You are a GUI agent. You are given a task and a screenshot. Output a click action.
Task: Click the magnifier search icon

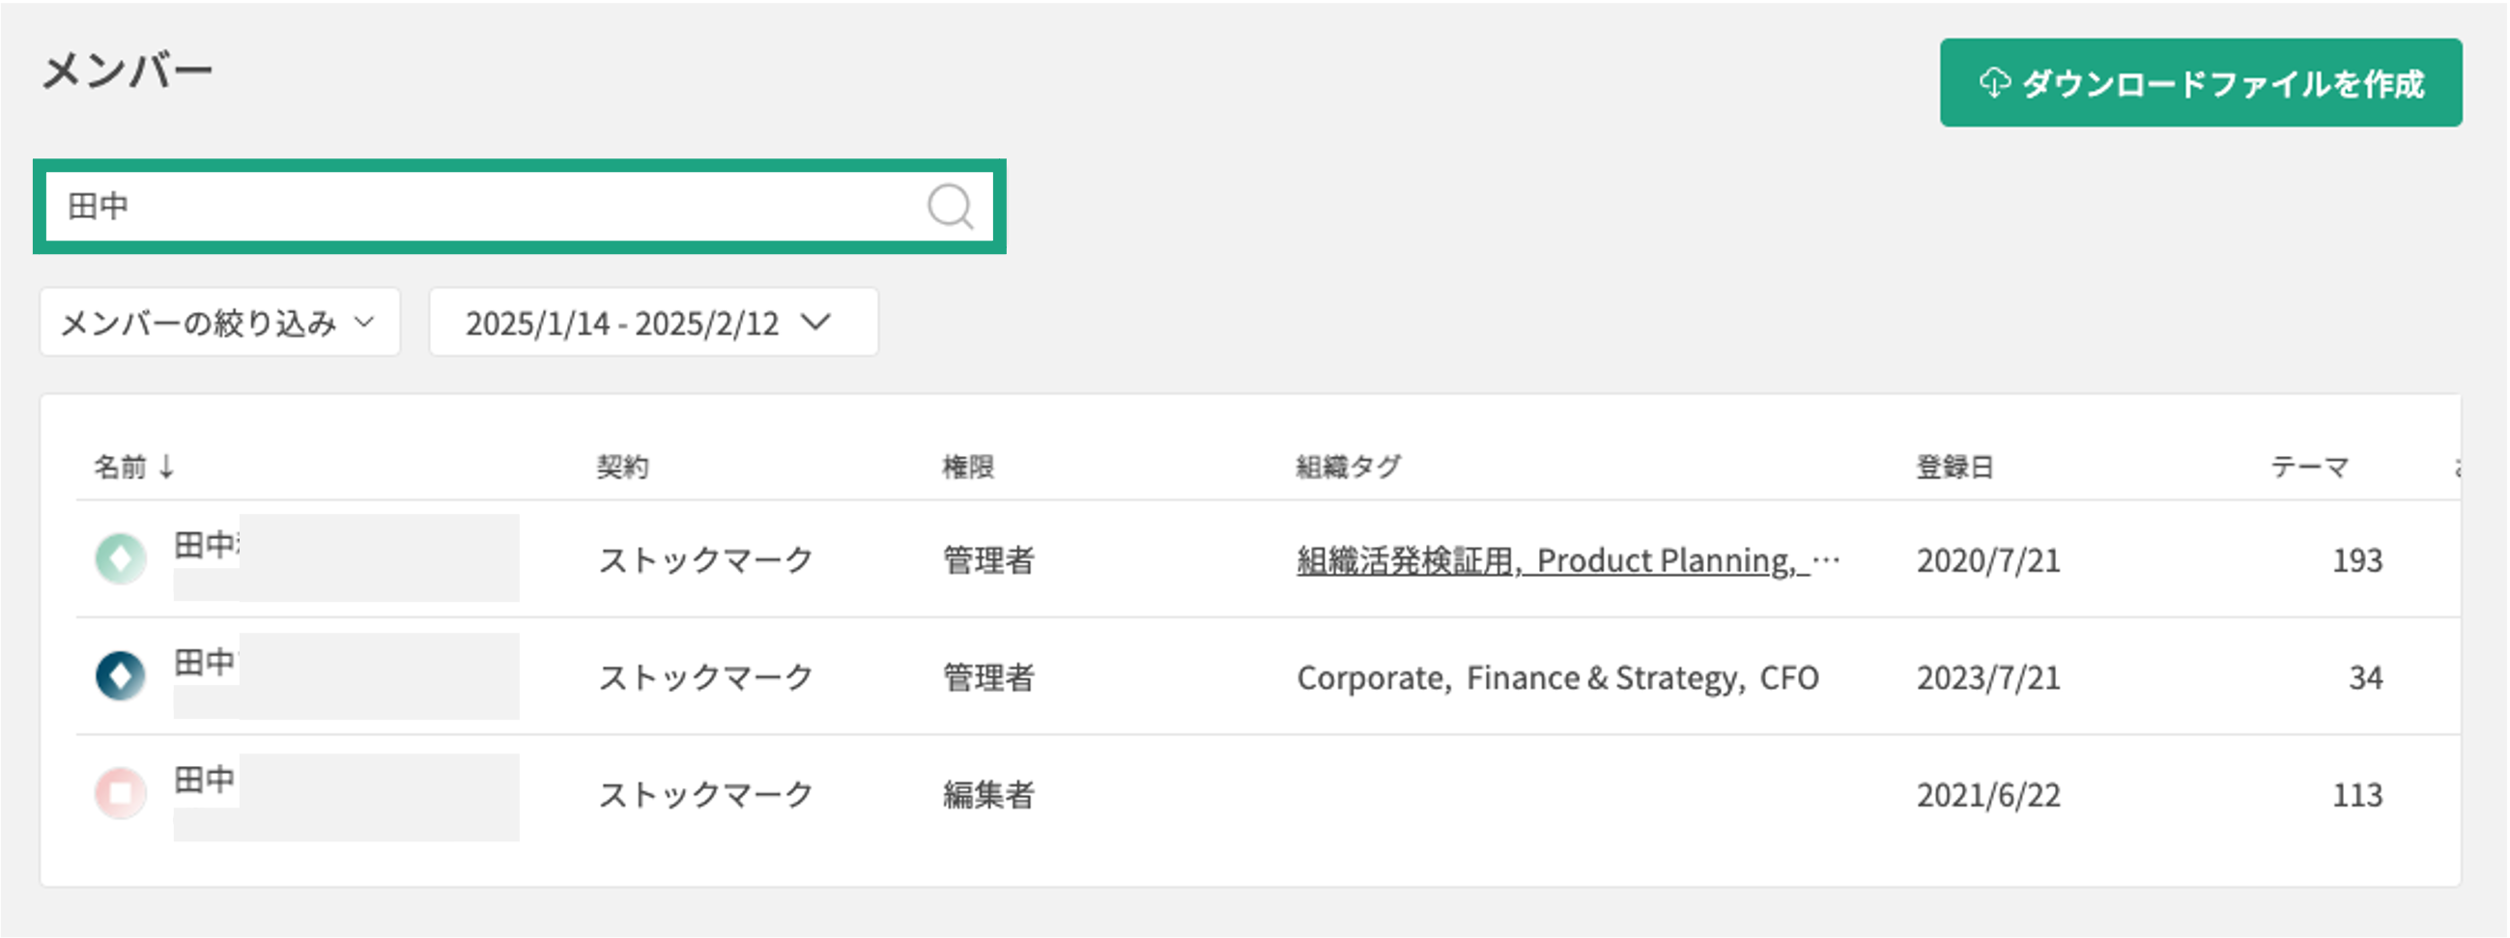(949, 207)
